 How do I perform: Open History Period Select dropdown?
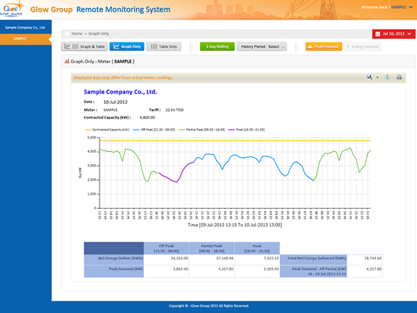(262, 47)
